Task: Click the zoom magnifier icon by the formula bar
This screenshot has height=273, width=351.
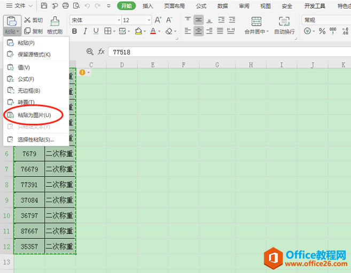Action: (90, 52)
